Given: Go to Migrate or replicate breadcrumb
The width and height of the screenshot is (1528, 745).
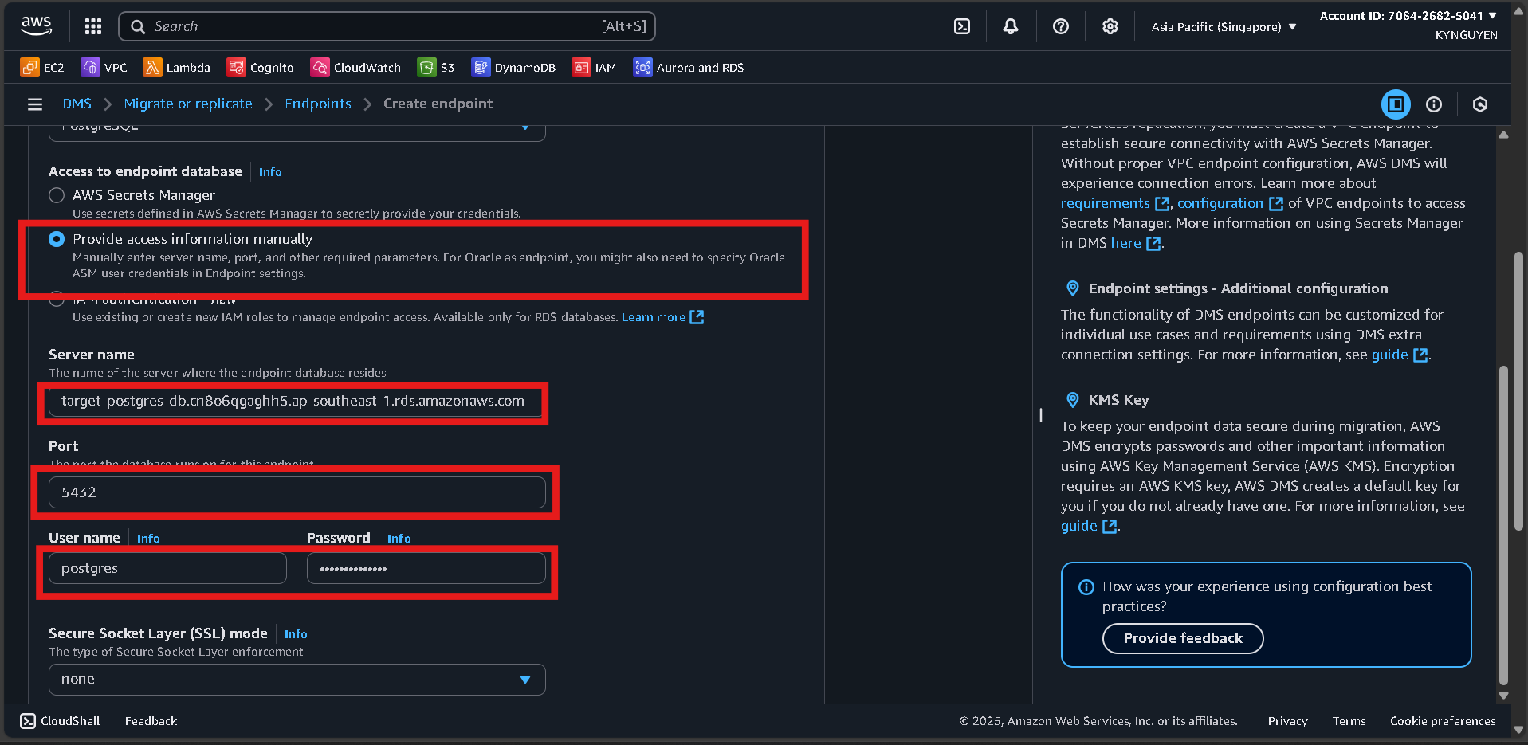Looking at the screenshot, I should (x=187, y=104).
